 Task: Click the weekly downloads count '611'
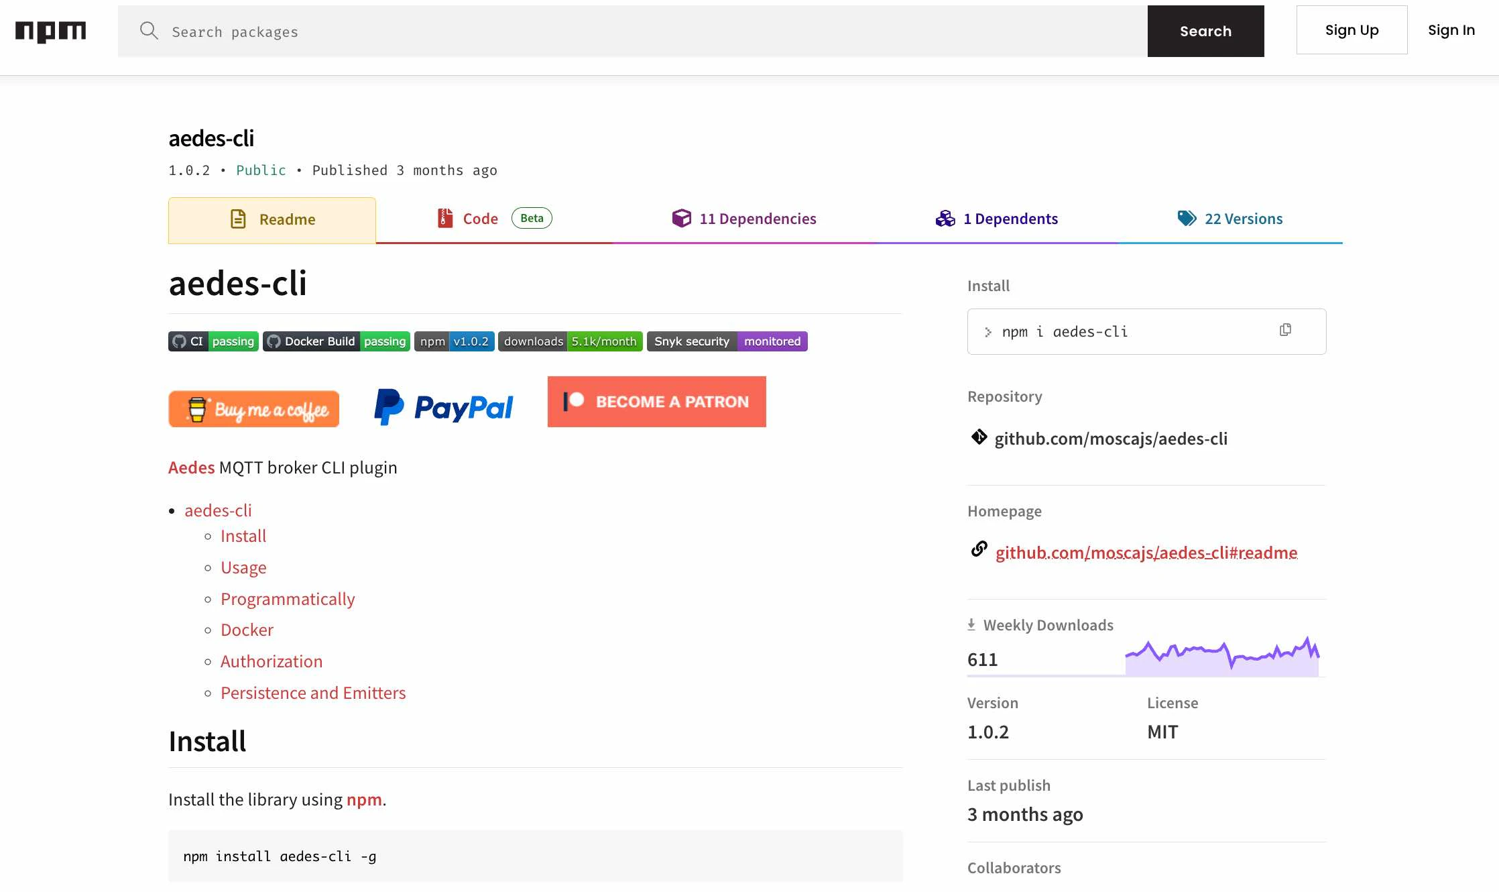pyautogui.click(x=983, y=659)
